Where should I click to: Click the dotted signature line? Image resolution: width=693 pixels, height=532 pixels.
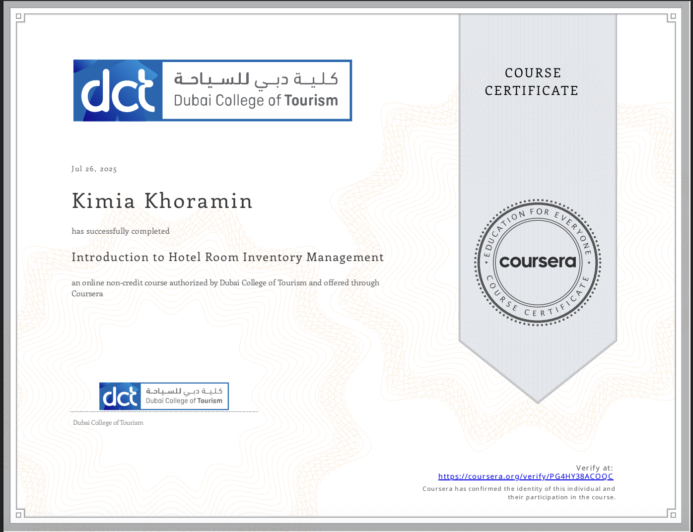[x=164, y=412]
